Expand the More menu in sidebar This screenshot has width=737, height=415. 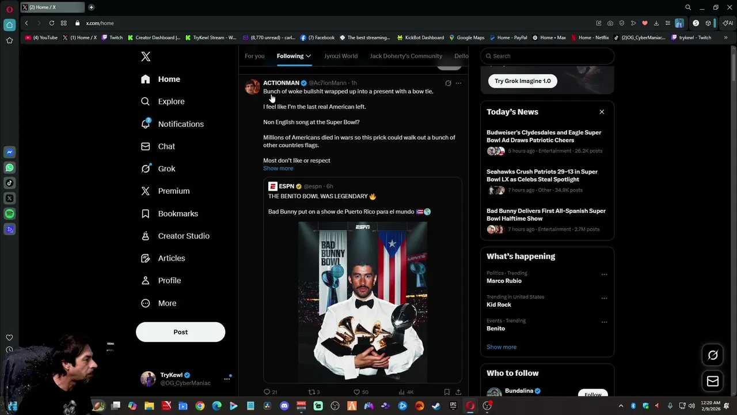pyautogui.click(x=158, y=303)
